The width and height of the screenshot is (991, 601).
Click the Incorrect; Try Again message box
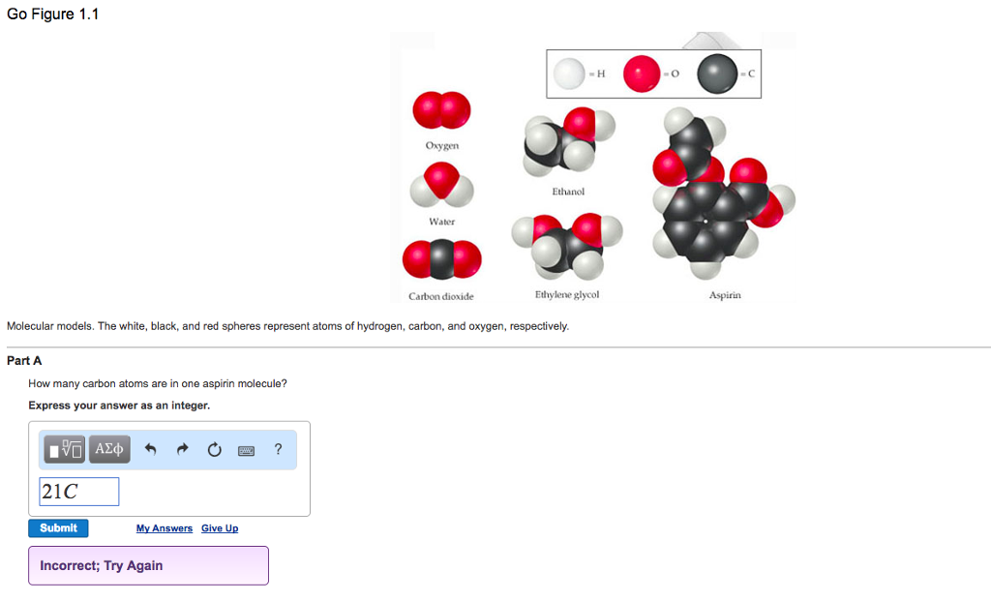148,565
